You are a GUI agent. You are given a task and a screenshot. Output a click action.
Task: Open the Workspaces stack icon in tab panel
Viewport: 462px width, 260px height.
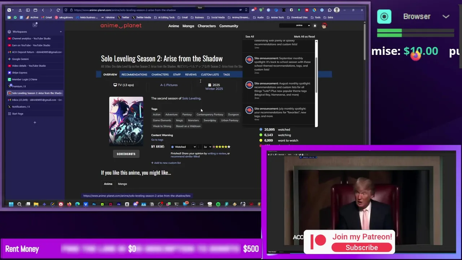click(x=9, y=32)
